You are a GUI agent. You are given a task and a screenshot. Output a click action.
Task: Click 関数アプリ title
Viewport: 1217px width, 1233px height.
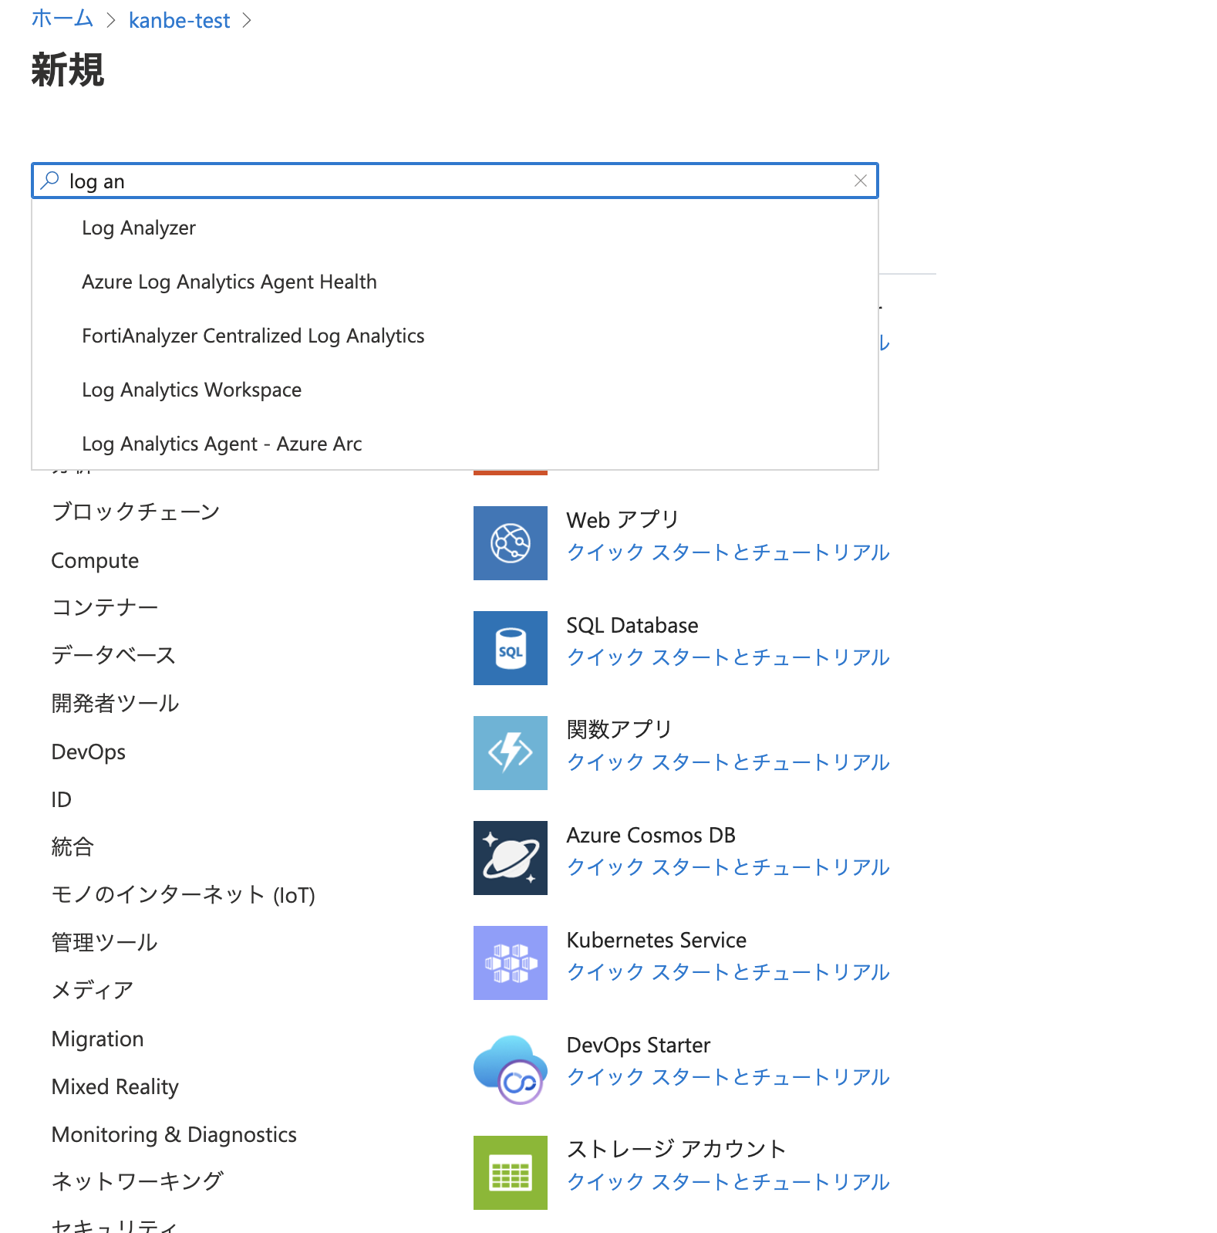pos(620,729)
